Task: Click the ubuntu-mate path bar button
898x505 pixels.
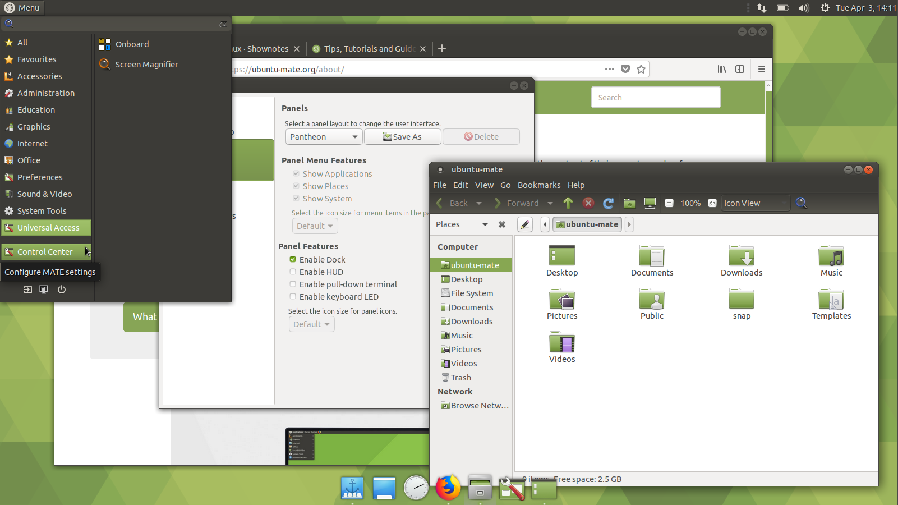Action: (587, 224)
